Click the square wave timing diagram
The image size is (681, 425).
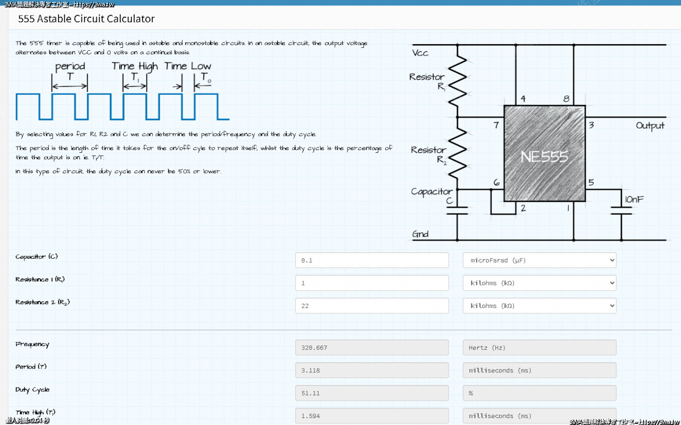tap(122, 106)
